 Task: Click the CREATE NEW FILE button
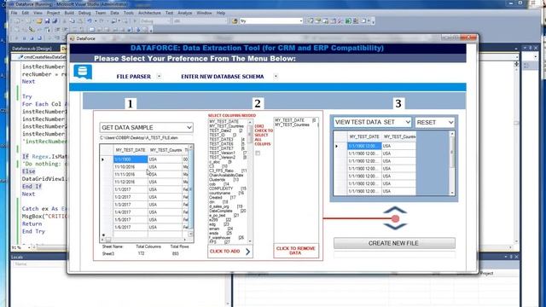coord(394,243)
